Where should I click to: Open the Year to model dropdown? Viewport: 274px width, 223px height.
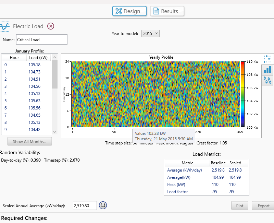click(x=151, y=33)
